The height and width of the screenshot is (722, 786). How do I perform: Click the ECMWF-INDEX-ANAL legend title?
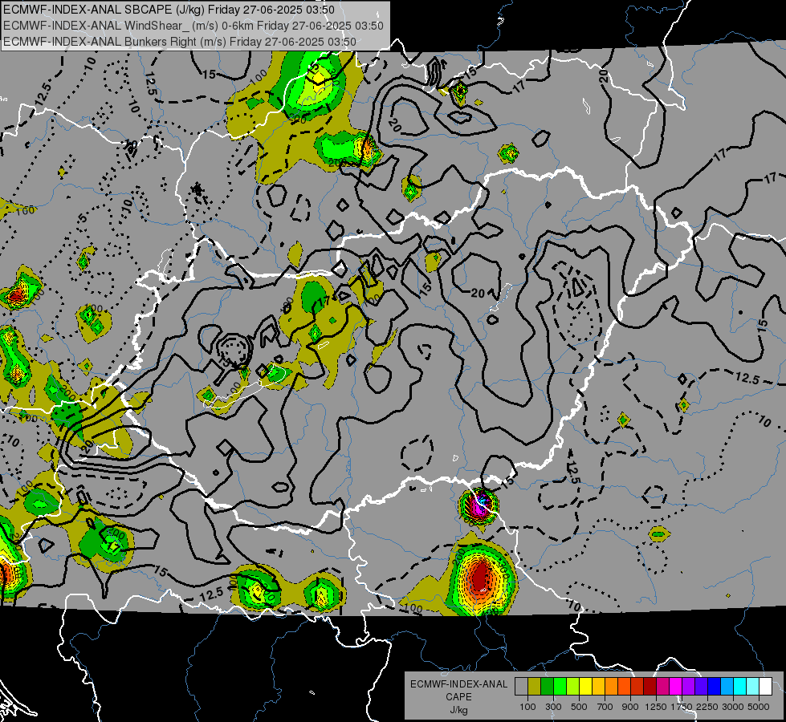[x=459, y=684]
